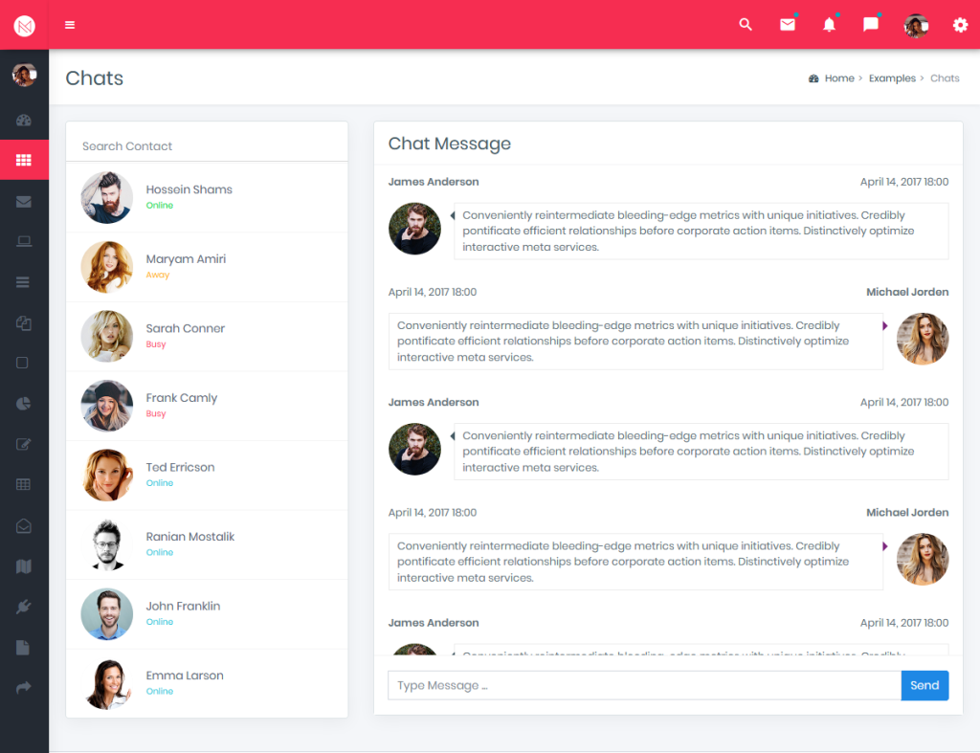This screenshot has width=980, height=753.
Task: Open the messages envelope icon with notification badge
Action: pos(788,25)
